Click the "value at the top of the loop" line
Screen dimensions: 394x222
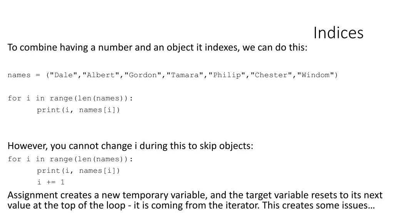191,205
